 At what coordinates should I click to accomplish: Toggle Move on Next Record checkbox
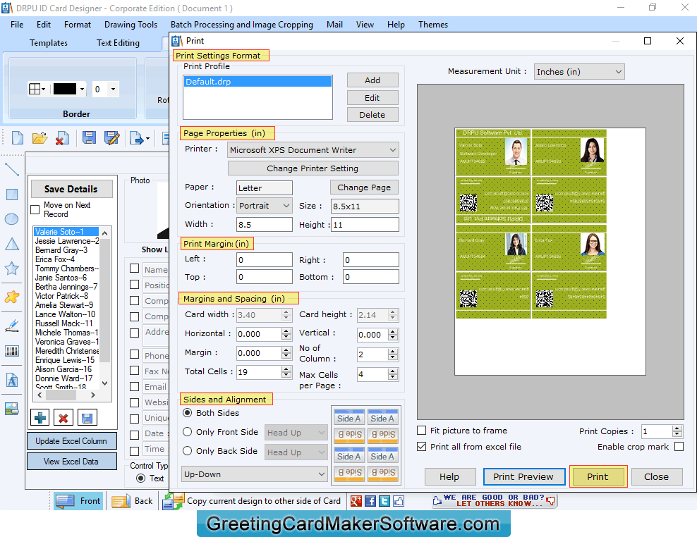point(35,209)
